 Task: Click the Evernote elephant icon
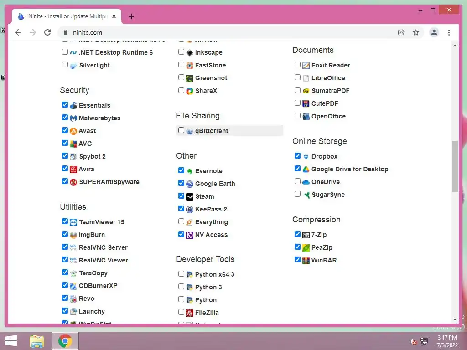(x=190, y=171)
